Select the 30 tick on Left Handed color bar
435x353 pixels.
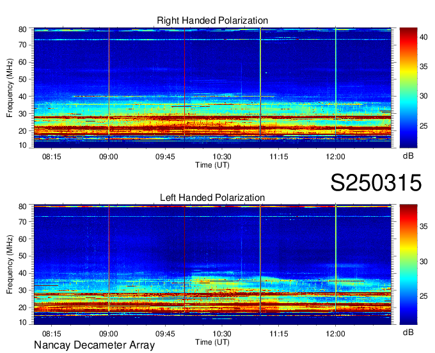click(423, 262)
